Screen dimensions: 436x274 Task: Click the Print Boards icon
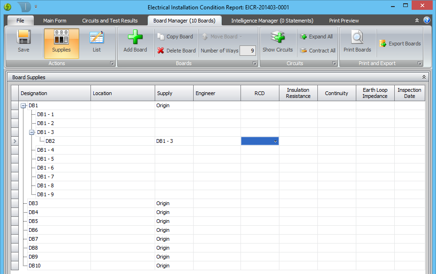pos(357,37)
